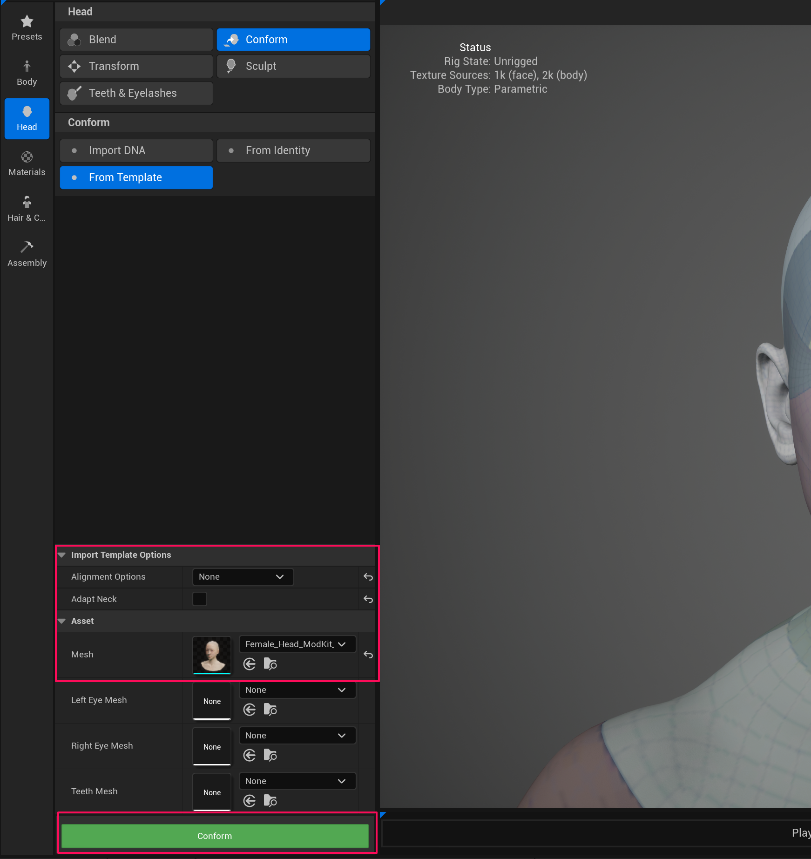
Task: Open the Hair & Clothing panel
Action: pos(27,208)
